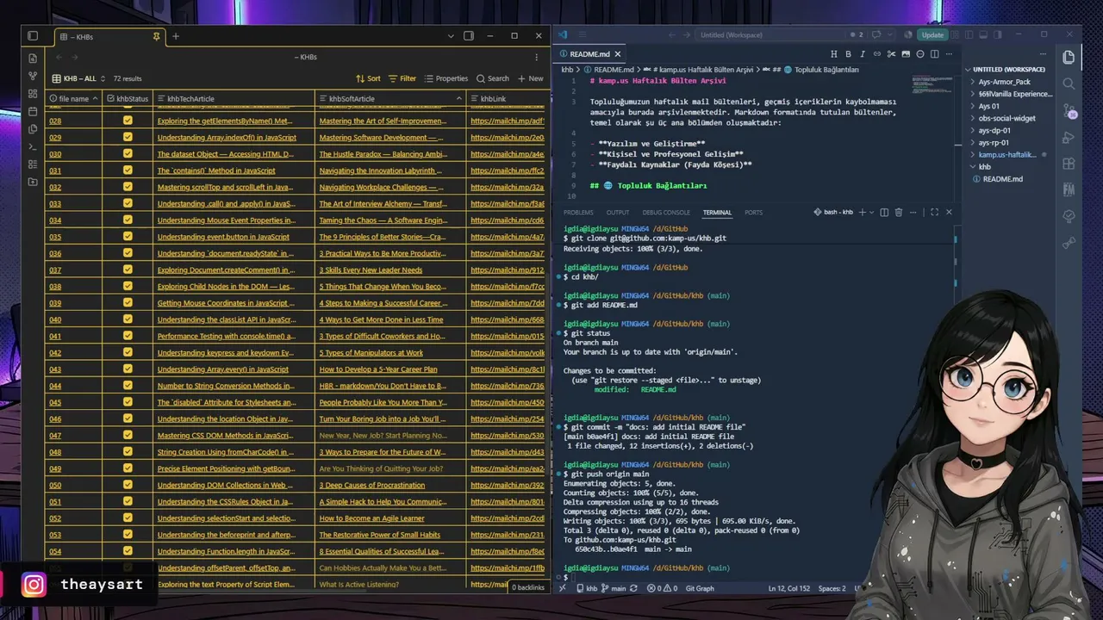This screenshot has height=620, width=1103.
Task: Toggle khbStatus checkbox for row 051
Action: 128,501
